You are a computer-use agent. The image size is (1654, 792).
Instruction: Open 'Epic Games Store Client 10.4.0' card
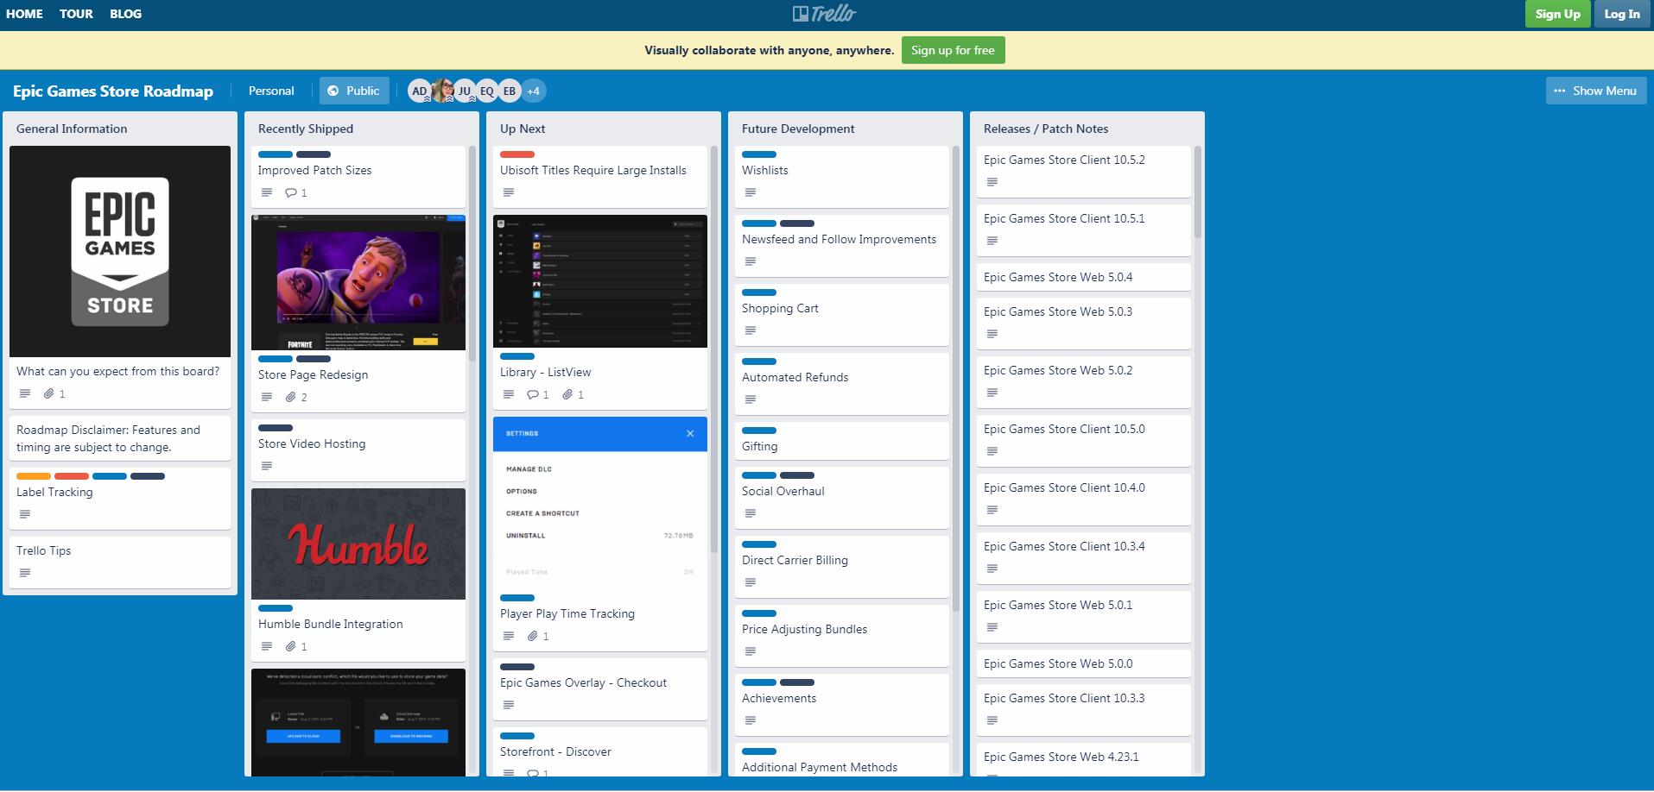(1084, 500)
